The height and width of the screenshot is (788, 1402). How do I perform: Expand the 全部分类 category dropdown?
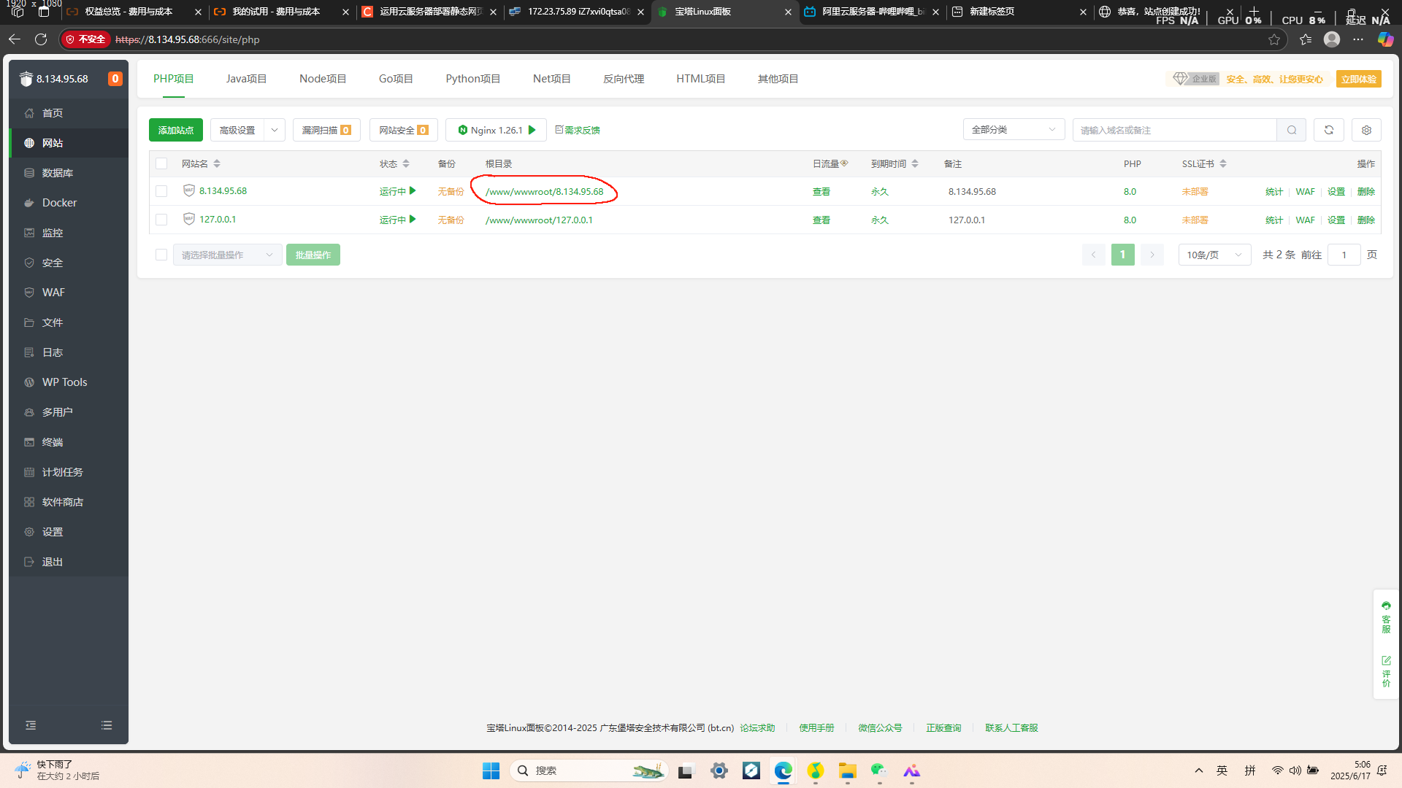[1014, 130]
